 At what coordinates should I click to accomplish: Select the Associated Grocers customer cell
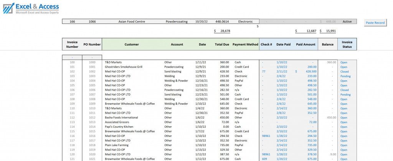[x=117, y=122]
